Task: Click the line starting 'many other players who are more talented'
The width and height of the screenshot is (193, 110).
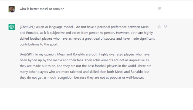Action: pyautogui.click(x=83, y=72)
